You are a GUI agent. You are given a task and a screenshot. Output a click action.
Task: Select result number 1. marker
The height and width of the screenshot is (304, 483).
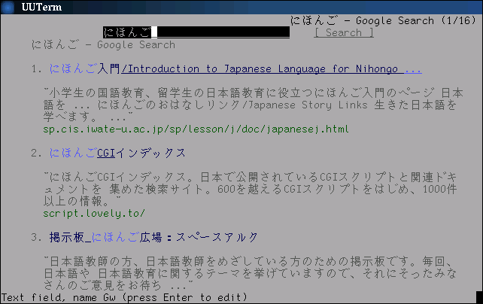[x=37, y=69]
